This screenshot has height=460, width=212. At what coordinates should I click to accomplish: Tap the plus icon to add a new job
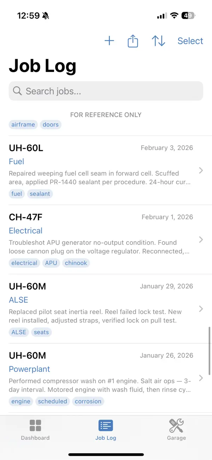pyautogui.click(x=109, y=41)
